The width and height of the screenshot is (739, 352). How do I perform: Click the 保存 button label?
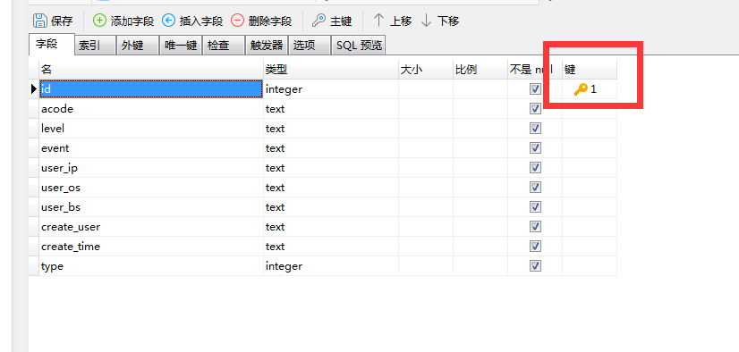click(62, 21)
